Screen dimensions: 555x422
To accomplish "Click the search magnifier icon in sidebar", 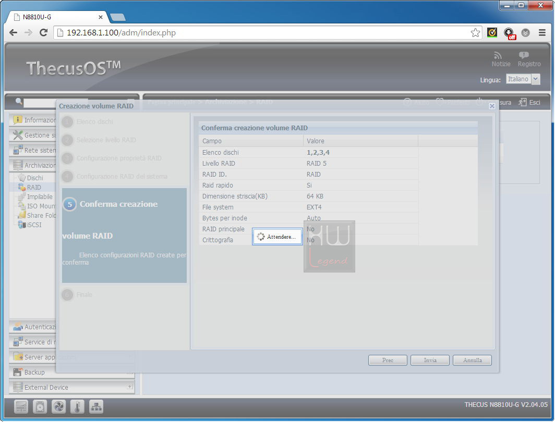I will (19, 102).
